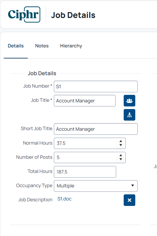Switch to the Notes tab
Image resolution: width=157 pixels, height=236 pixels.
[x=42, y=46]
